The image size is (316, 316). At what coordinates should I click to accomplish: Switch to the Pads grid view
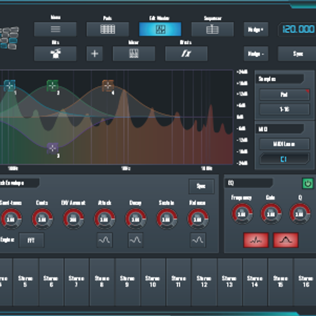tap(107, 29)
